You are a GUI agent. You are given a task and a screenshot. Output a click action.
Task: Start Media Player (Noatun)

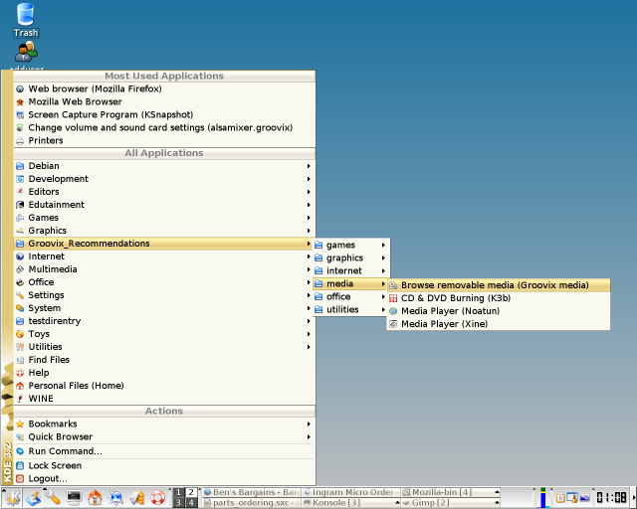[499, 311]
